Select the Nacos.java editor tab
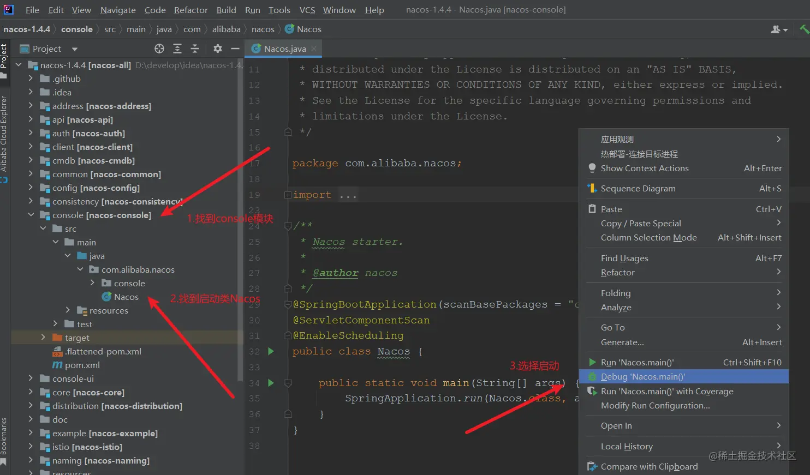 tap(284, 49)
